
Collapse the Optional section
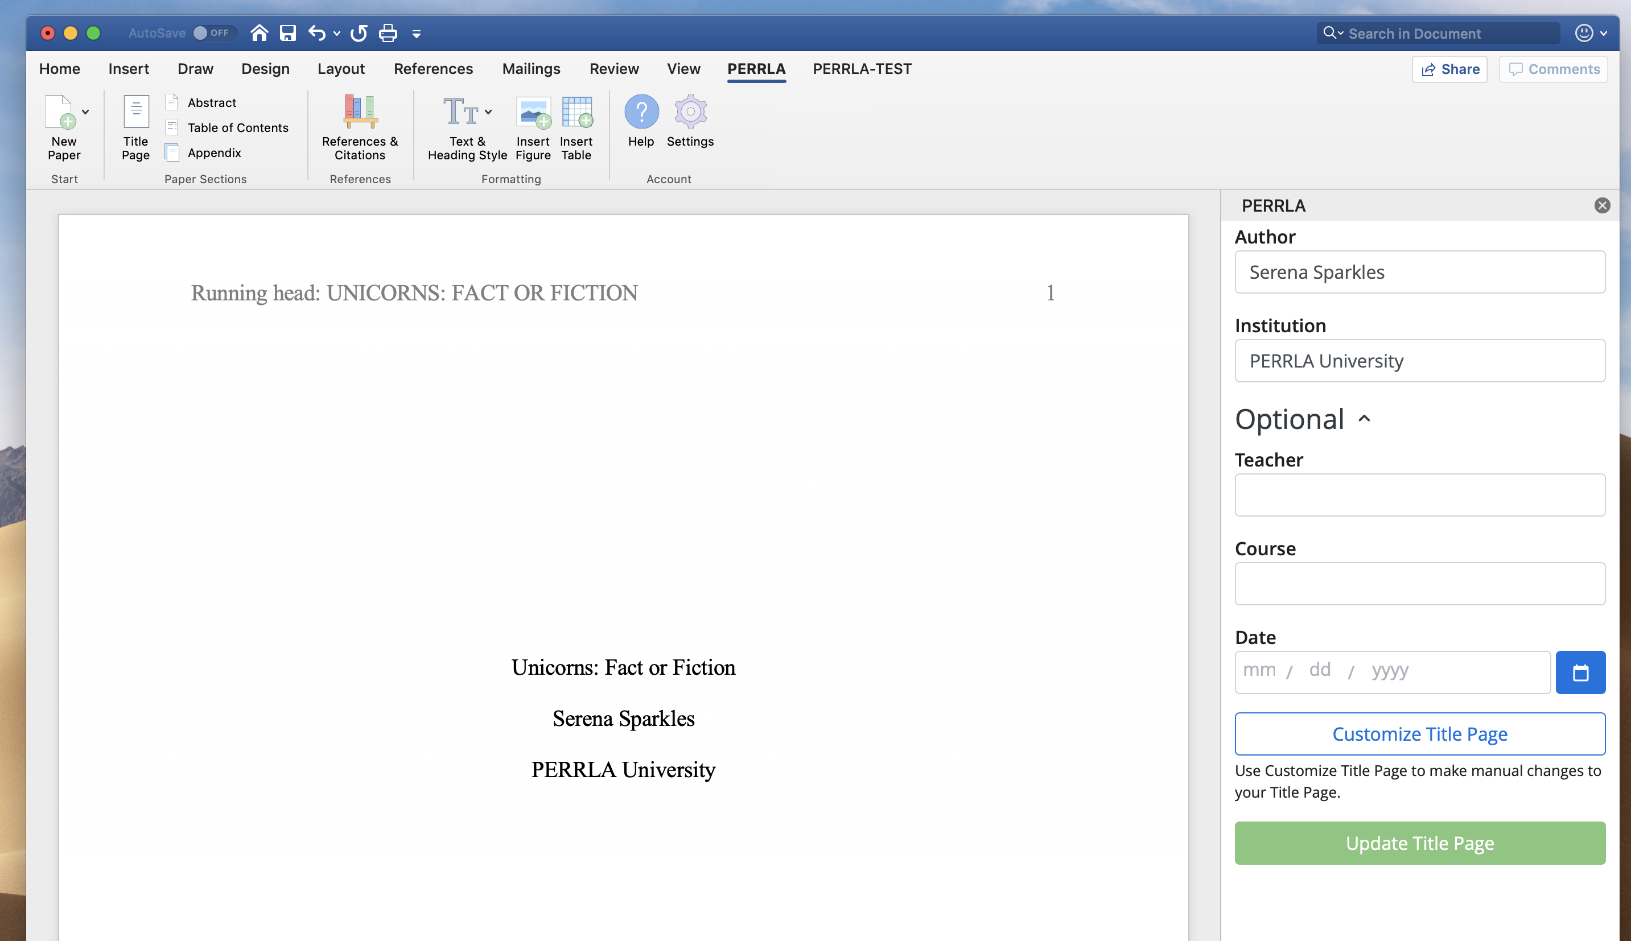tap(1364, 419)
